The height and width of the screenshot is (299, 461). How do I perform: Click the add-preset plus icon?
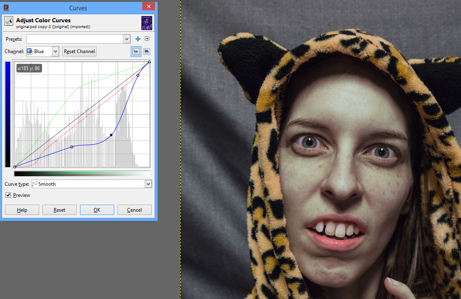[x=137, y=39]
